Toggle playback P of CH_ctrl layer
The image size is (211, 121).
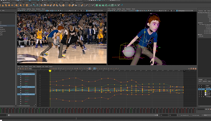click(202, 91)
